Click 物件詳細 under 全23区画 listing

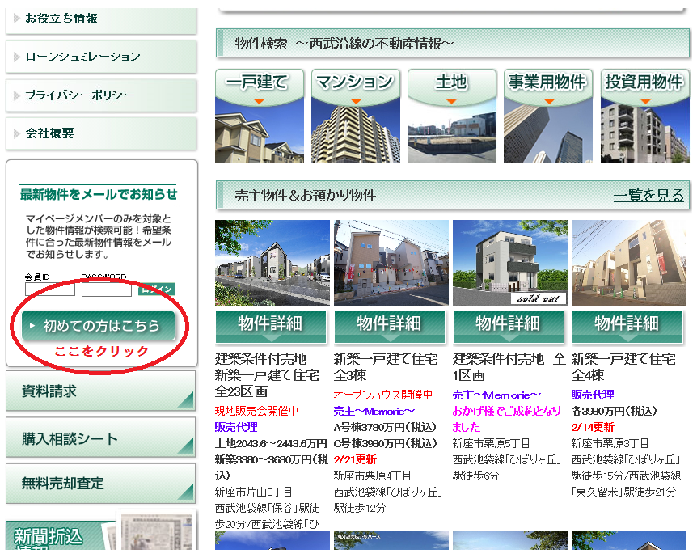tap(271, 325)
